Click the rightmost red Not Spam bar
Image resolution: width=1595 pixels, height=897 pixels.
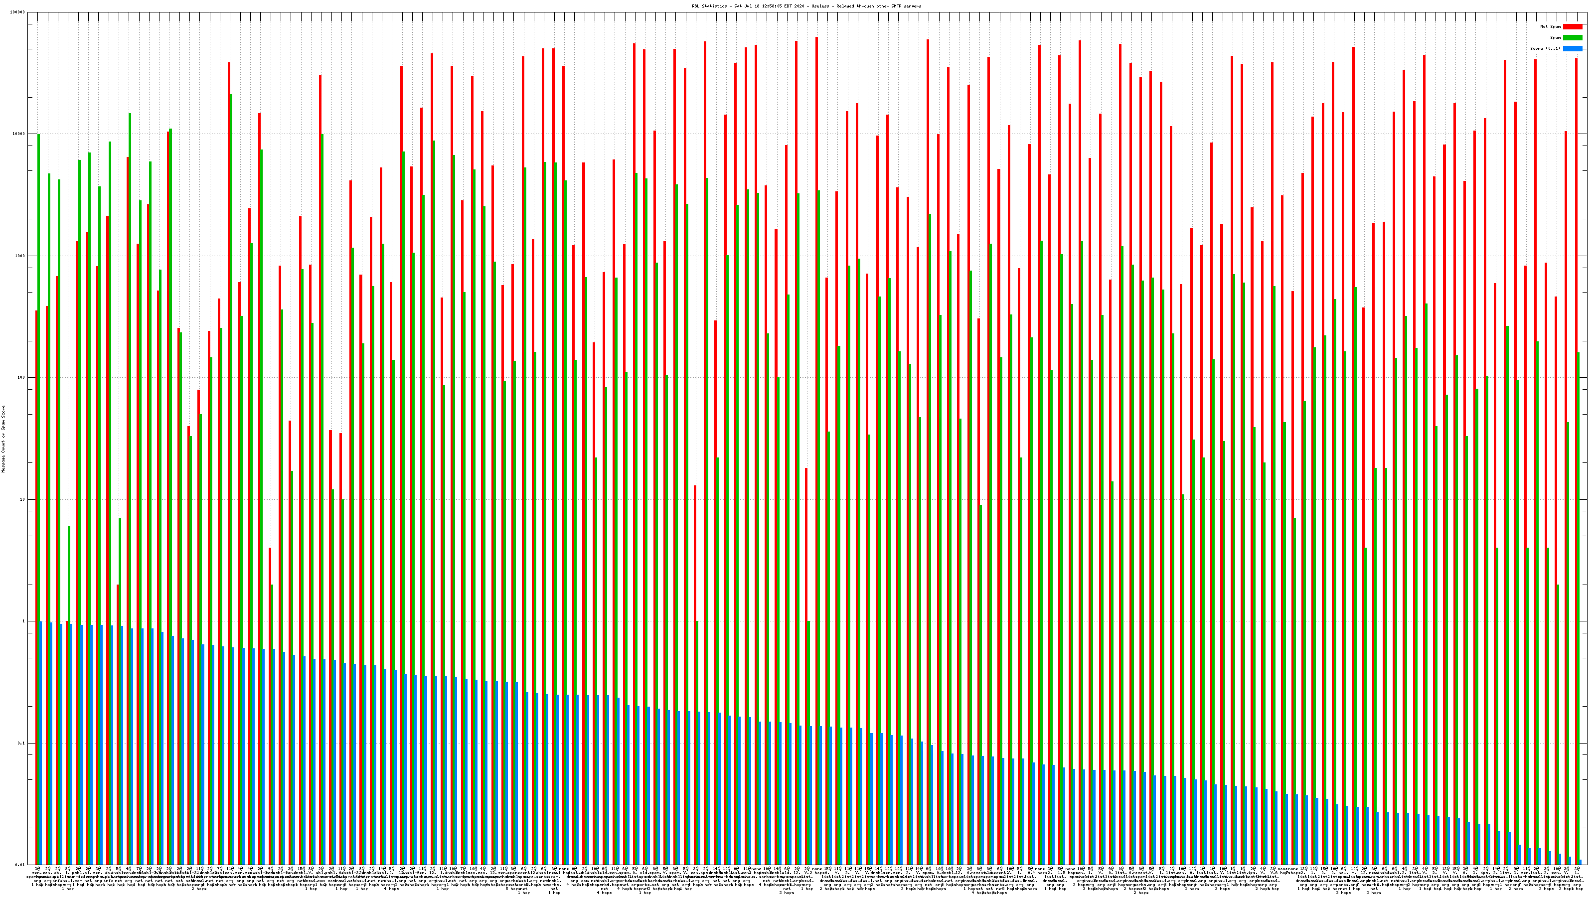click(1577, 434)
